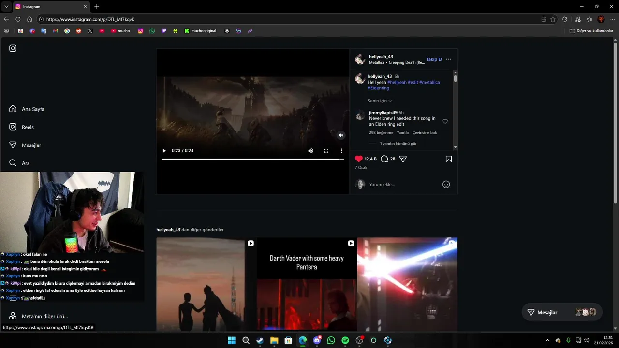Go back with the browser back arrow

click(6, 19)
